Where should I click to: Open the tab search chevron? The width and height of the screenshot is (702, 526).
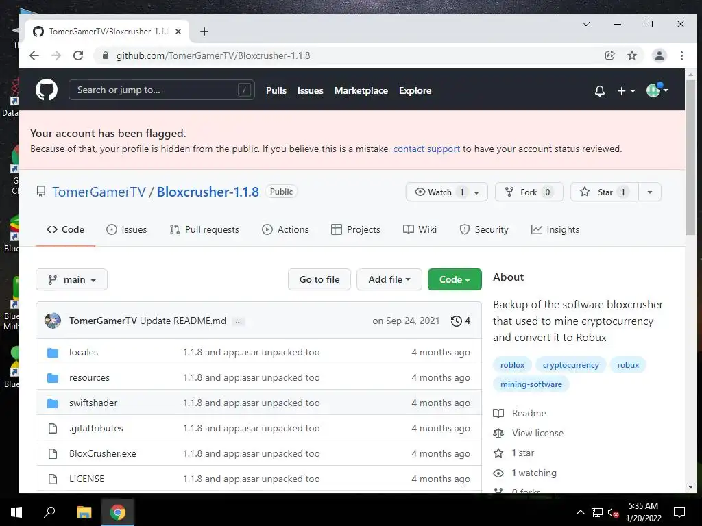point(586,24)
